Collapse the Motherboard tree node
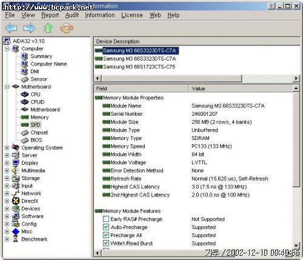This screenshot has width=303, height=260. coord(7,87)
